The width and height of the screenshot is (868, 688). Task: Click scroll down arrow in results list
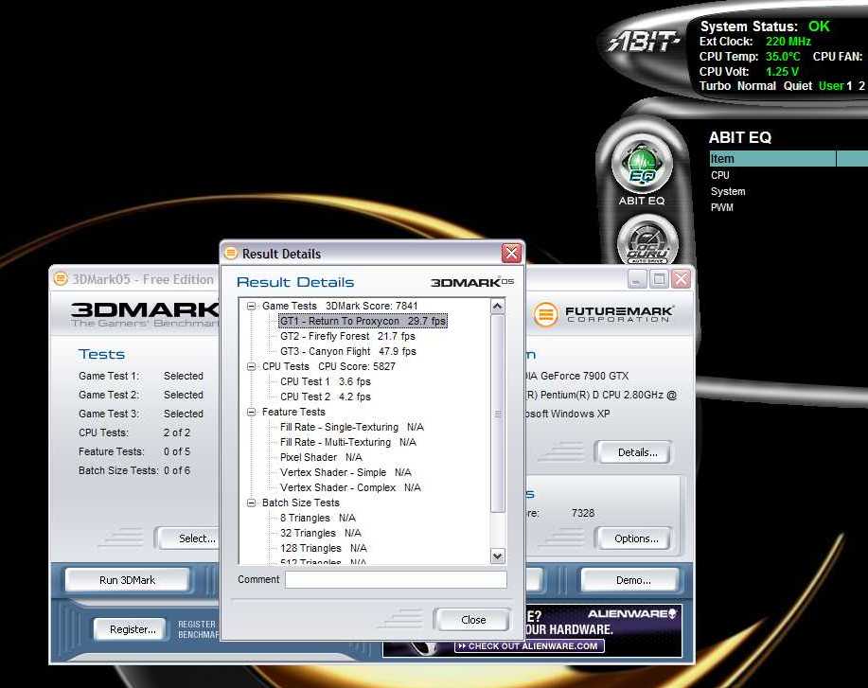tap(497, 556)
